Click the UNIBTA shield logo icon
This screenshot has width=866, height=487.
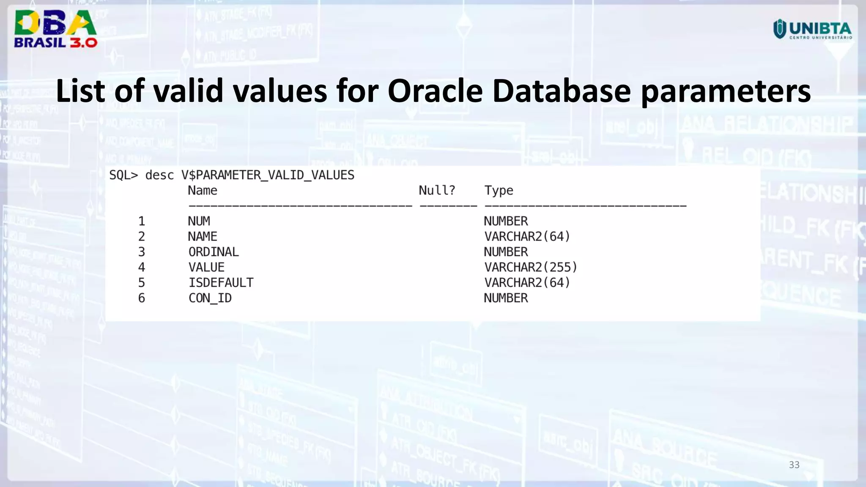[x=780, y=29]
